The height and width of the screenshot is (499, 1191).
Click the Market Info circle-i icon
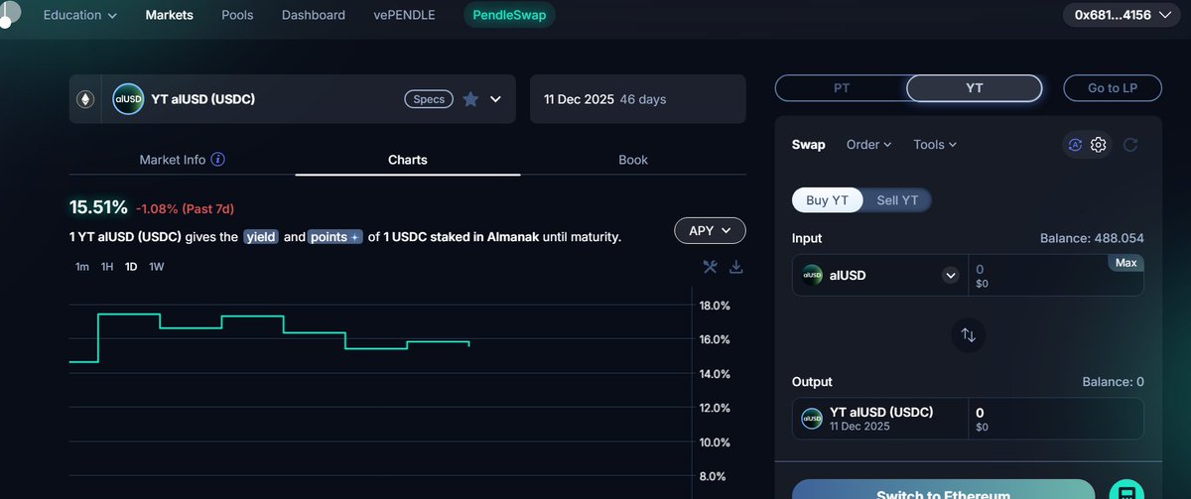[x=218, y=160]
